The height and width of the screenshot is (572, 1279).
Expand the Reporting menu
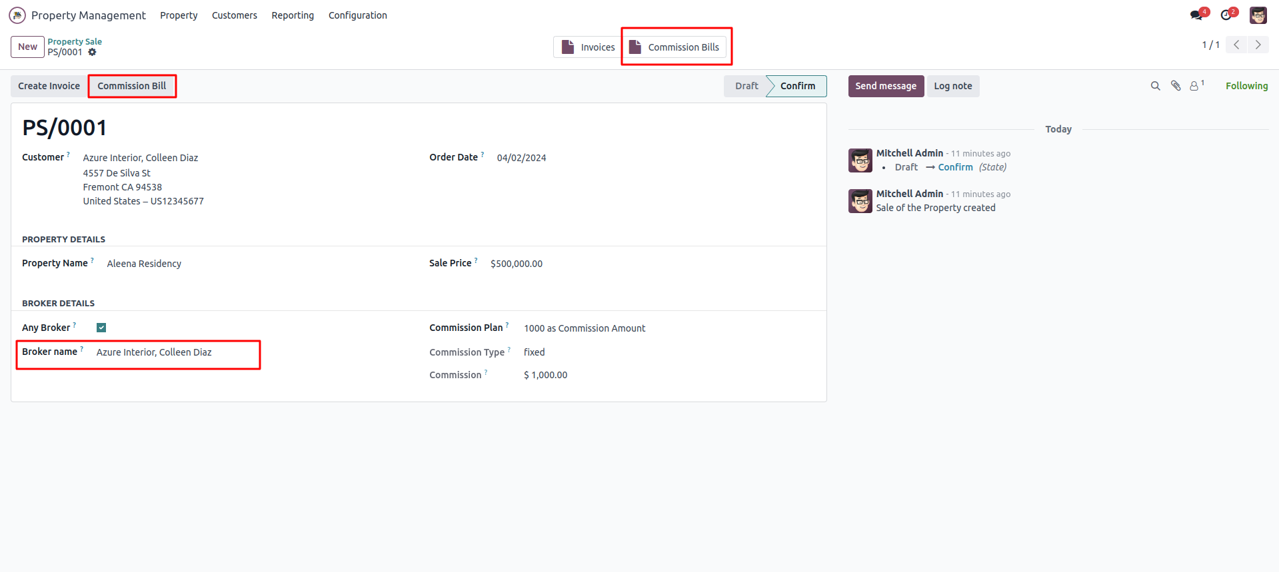click(x=293, y=15)
